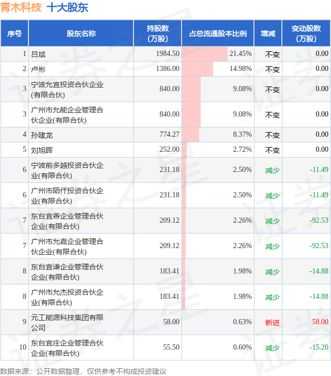
Task: Click shareholder name 吕斌
Action: tap(38, 54)
